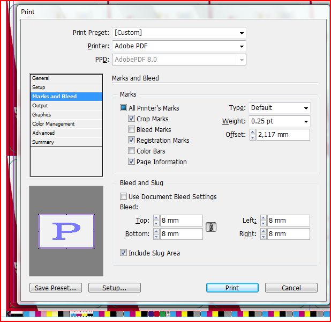Open the Print Preset dropdown
The height and width of the screenshot is (322, 331).
[x=179, y=33]
